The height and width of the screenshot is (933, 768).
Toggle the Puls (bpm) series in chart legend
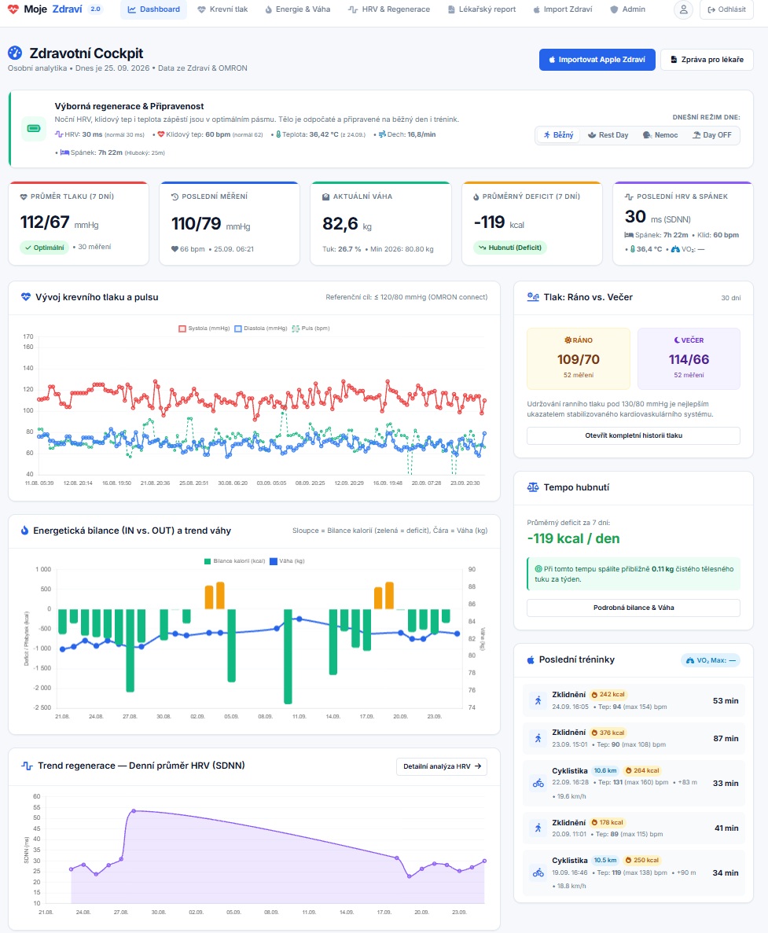click(311, 329)
